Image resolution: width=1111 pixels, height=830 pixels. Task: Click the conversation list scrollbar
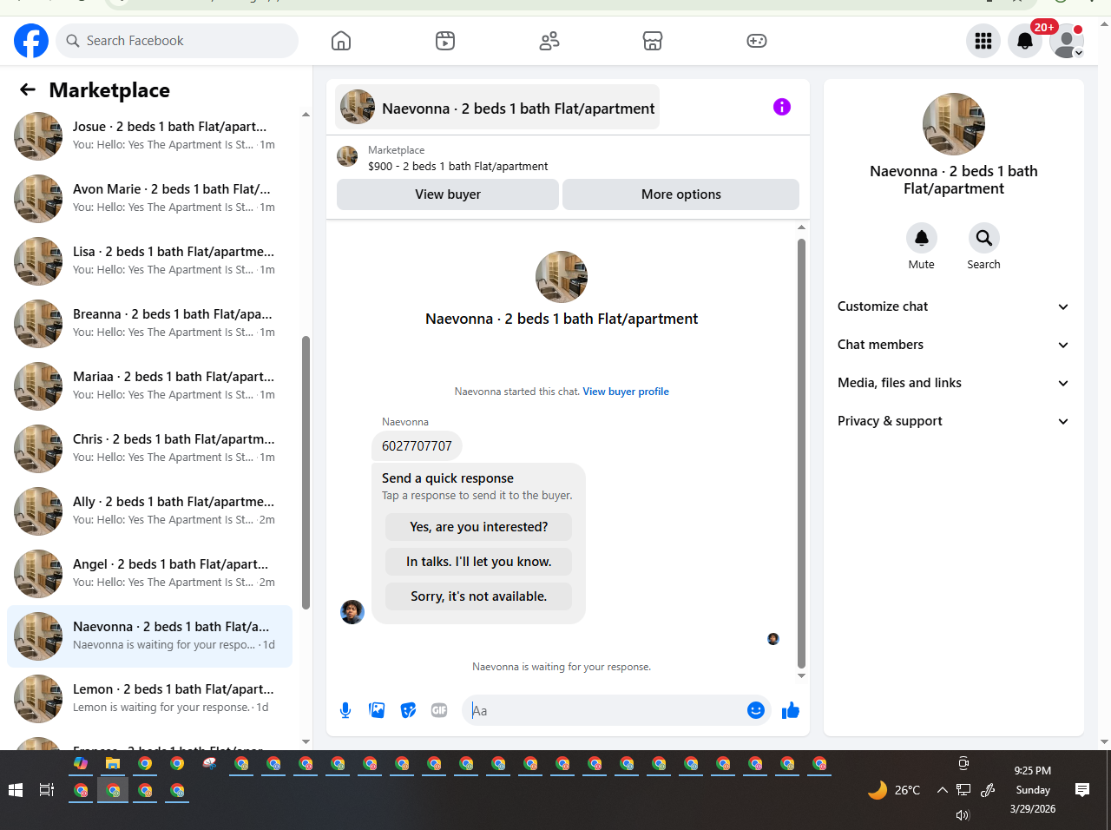306,473
